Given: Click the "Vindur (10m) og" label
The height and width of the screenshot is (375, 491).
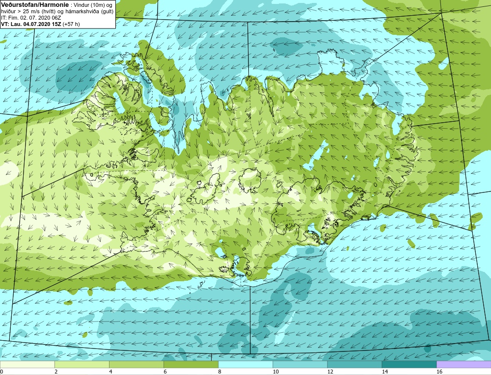Looking at the screenshot, I should [93, 5].
